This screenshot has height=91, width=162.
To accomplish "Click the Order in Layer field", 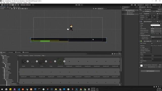I will click(156, 39).
